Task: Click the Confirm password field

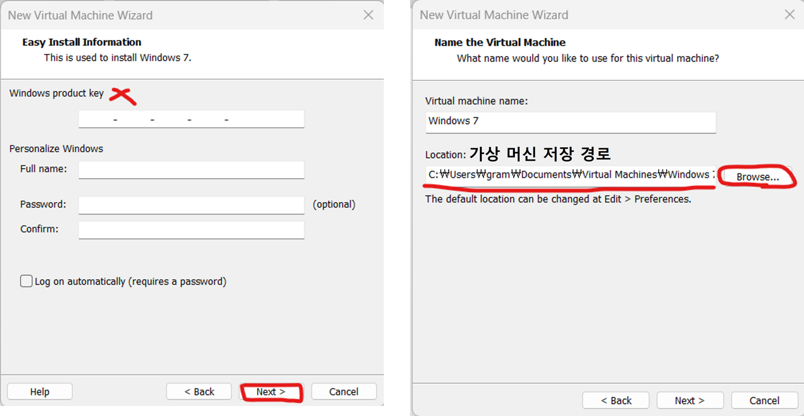Action: click(x=191, y=230)
